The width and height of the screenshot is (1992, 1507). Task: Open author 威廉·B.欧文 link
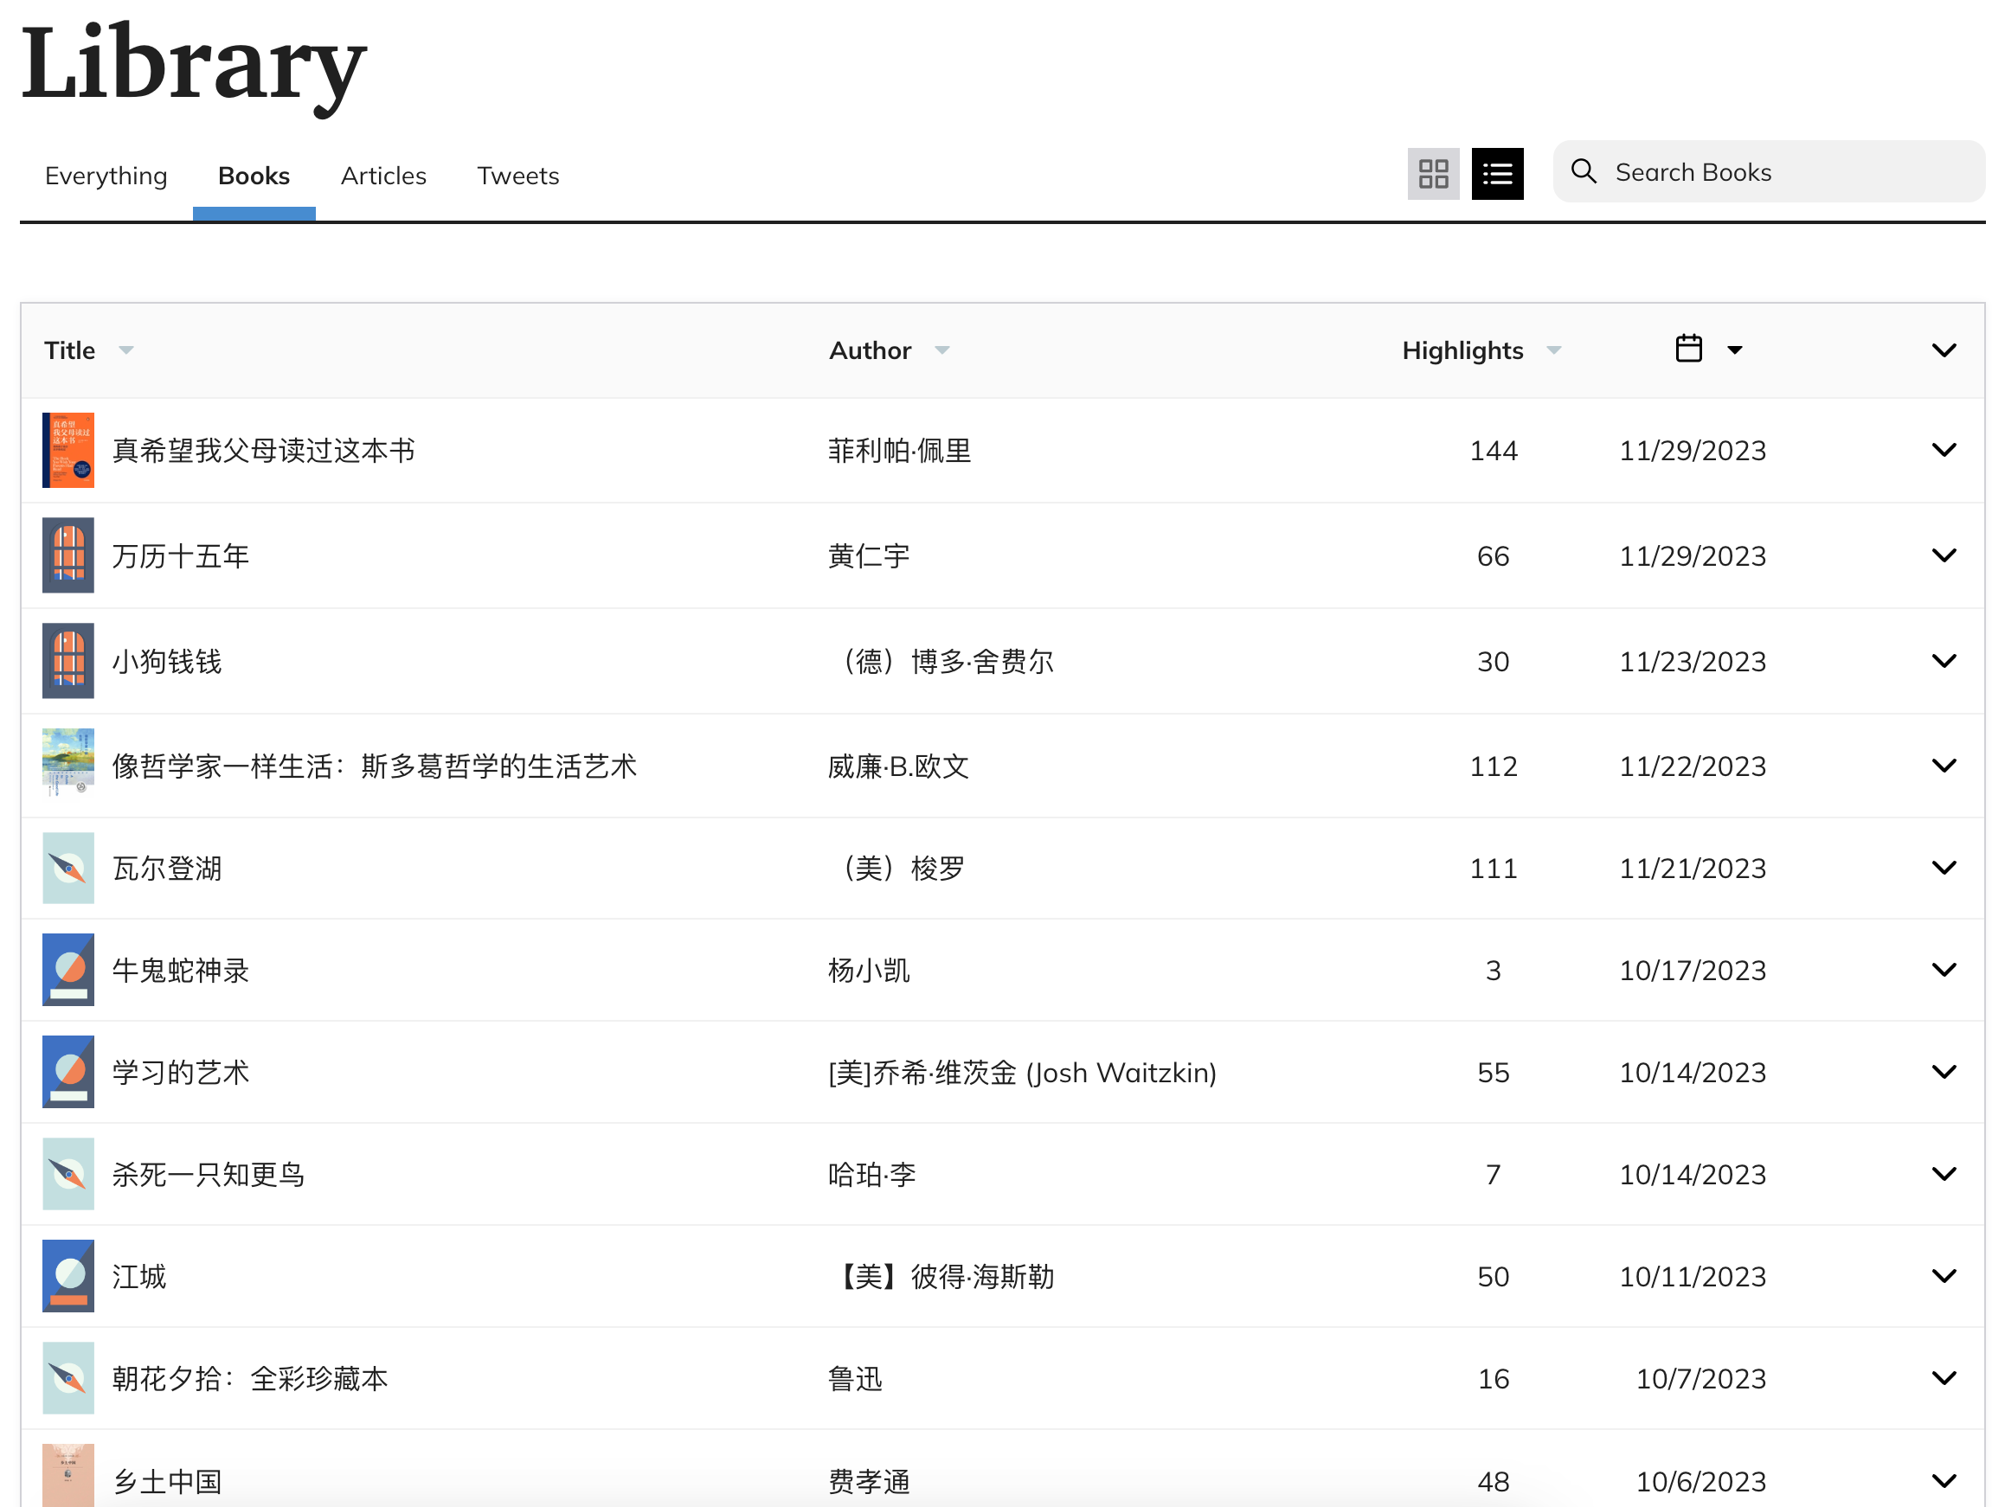click(x=898, y=766)
